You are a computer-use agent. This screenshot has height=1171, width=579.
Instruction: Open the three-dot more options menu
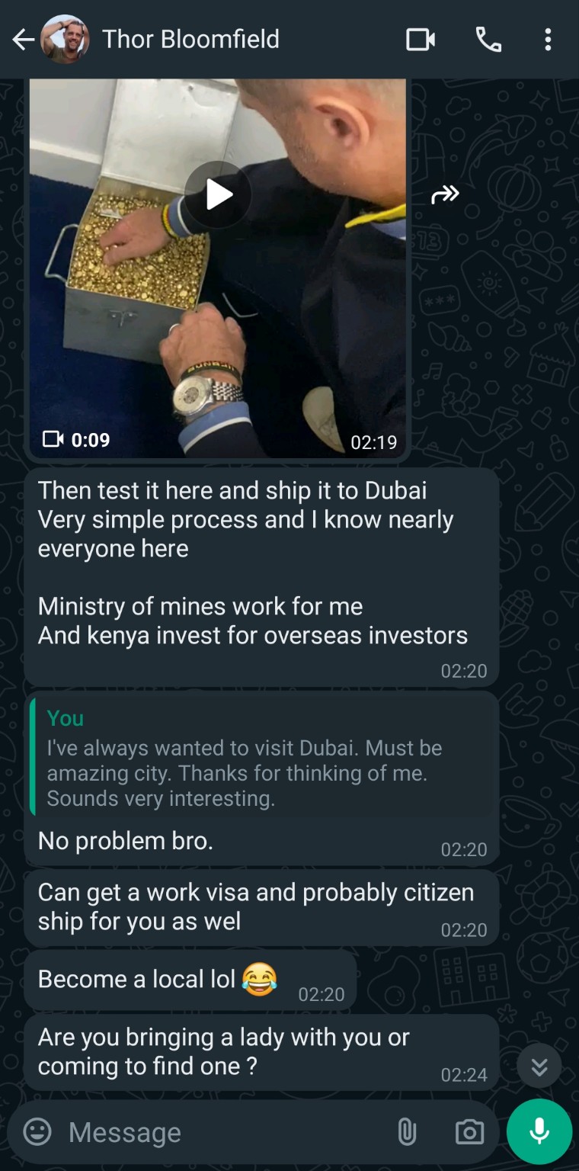pos(548,40)
